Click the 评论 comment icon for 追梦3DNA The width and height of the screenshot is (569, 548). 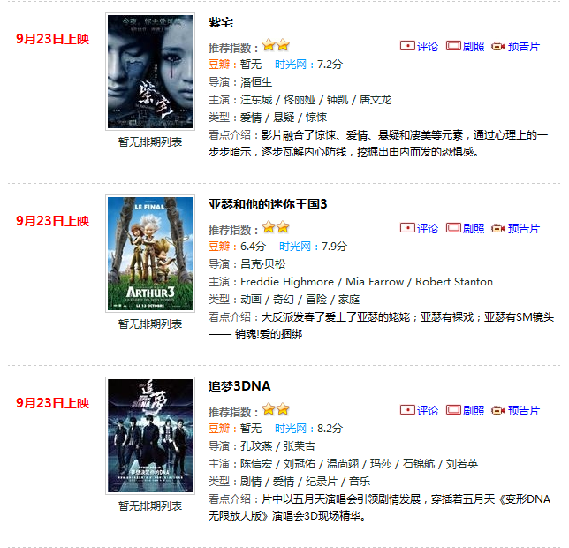(407, 410)
